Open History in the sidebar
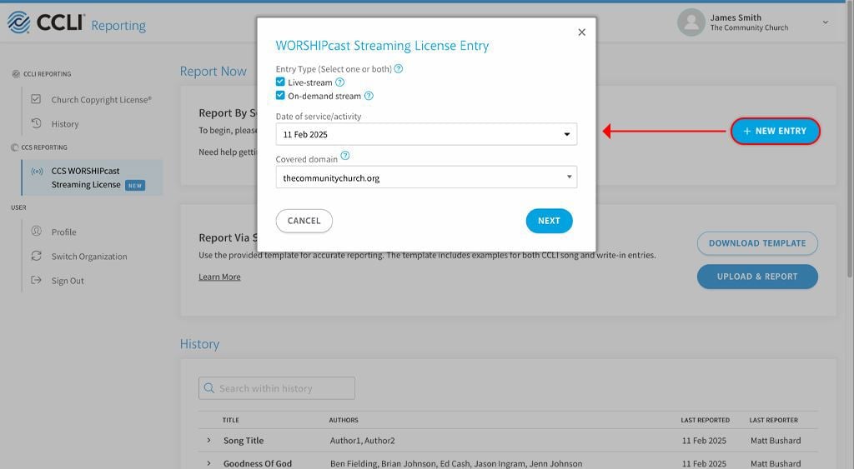 click(65, 124)
